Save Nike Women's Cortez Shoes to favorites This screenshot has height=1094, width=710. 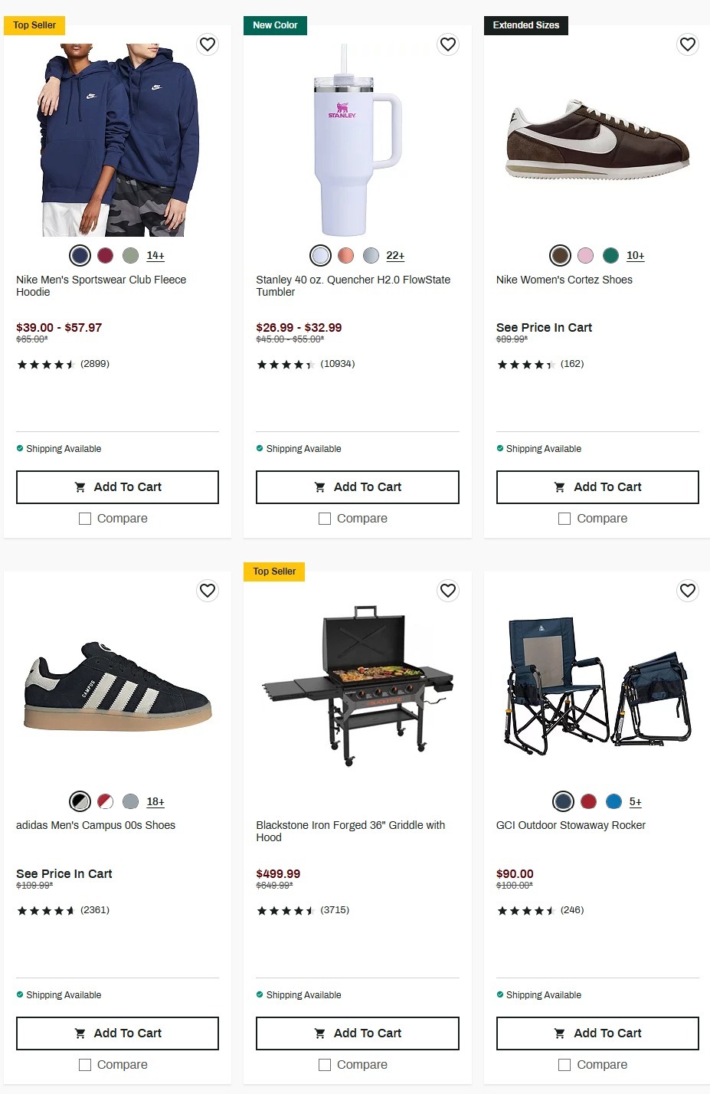pos(688,44)
